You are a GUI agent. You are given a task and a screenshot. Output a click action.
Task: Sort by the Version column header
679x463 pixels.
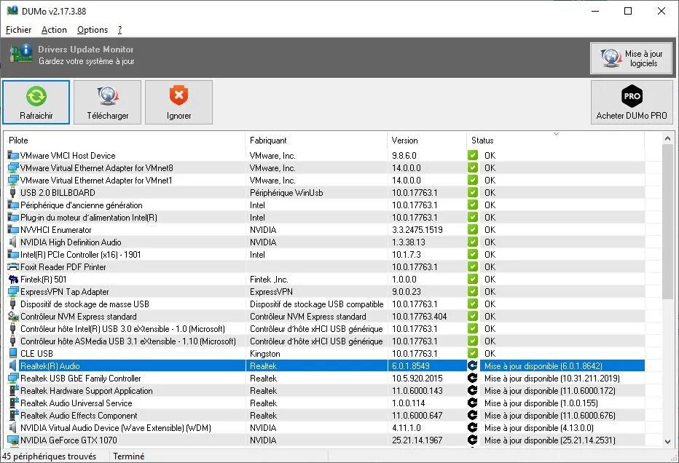click(427, 141)
